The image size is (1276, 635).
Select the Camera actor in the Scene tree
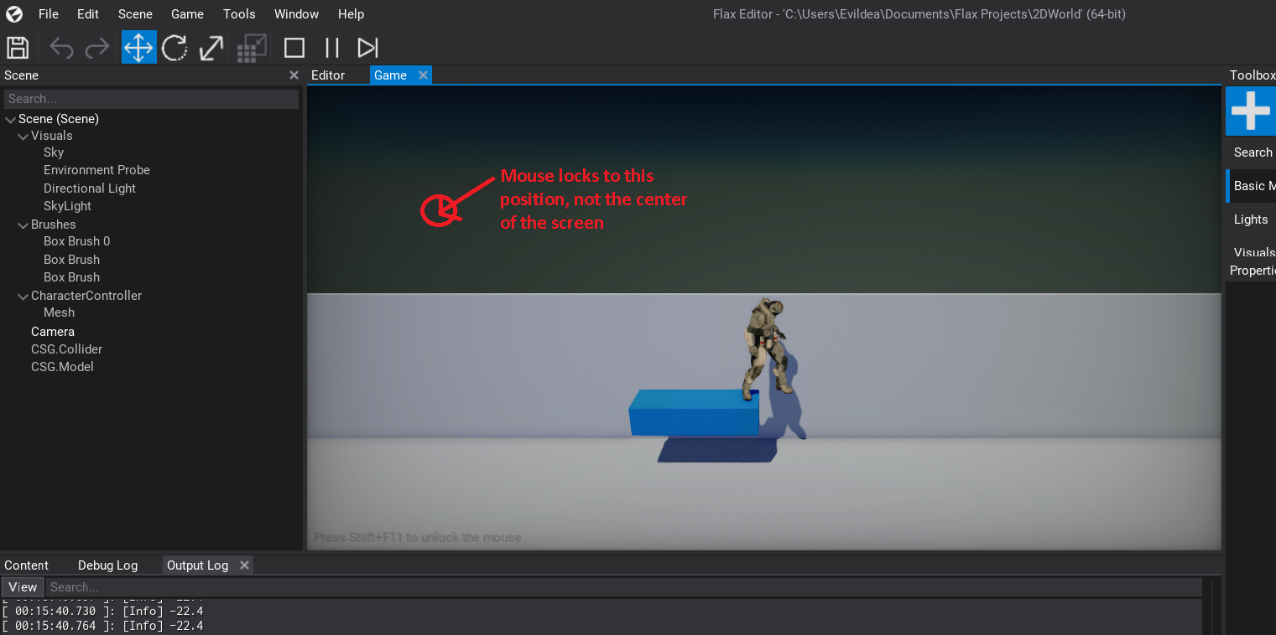click(x=52, y=331)
